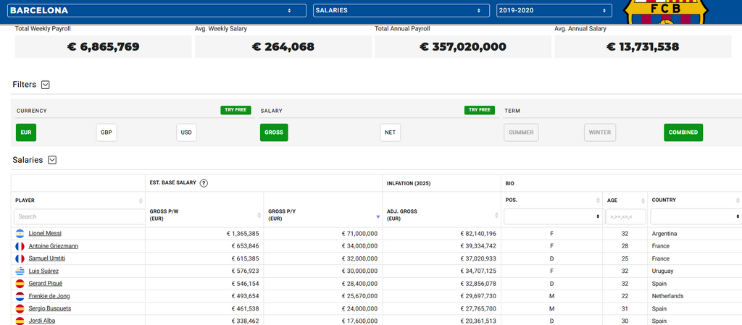
Task: Click Argentina flag next to Lionel Messi
Action: (20, 233)
